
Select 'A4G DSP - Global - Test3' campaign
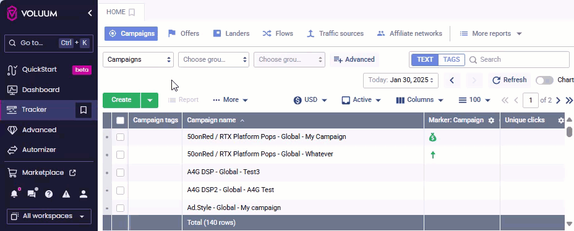[x=223, y=172]
